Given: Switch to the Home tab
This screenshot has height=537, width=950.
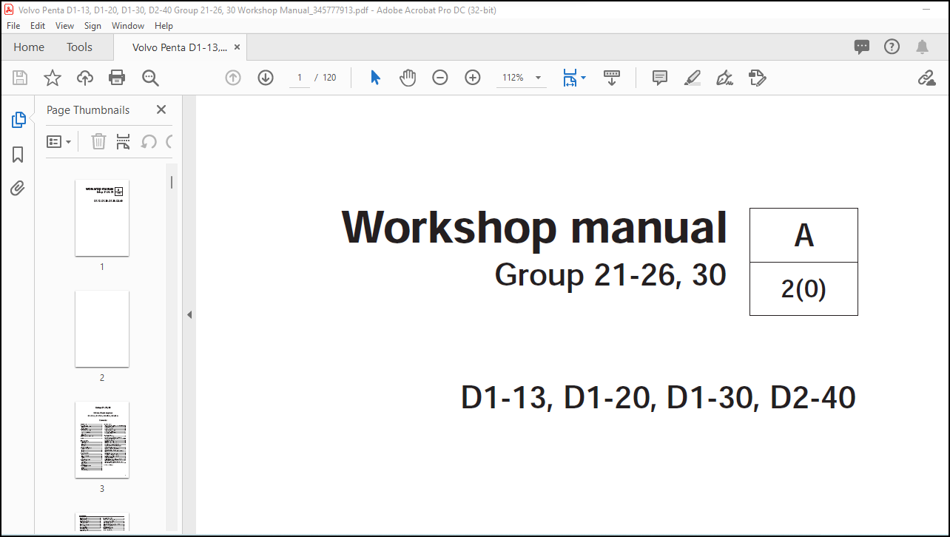Looking at the screenshot, I should coord(29,47).
